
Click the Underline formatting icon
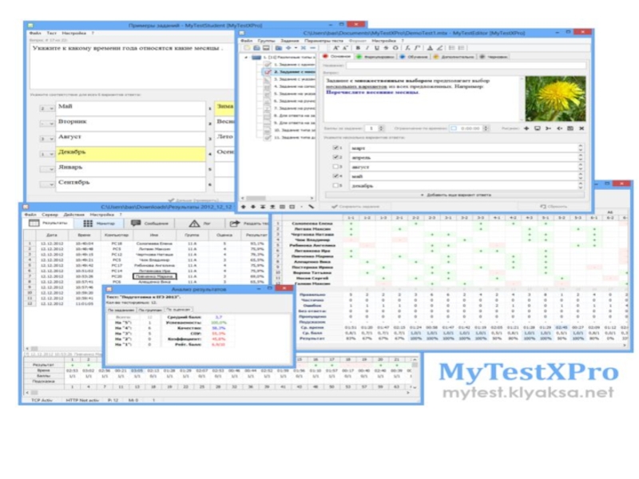pos(376,48)
